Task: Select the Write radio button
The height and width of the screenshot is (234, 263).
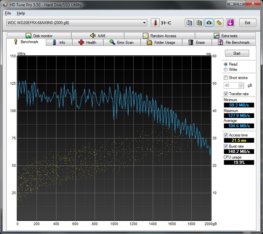Action: coord(226,70)
